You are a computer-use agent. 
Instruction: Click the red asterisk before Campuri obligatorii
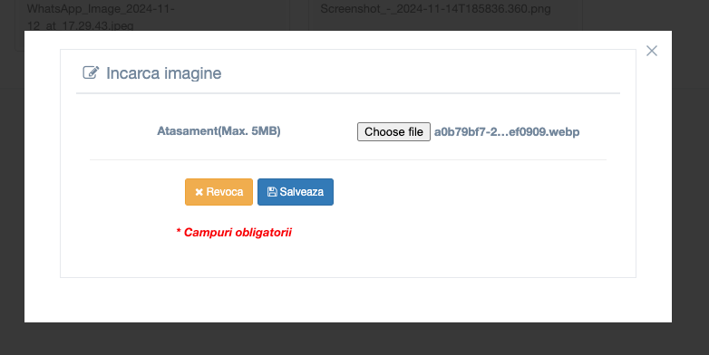click(x=179, y=231)
